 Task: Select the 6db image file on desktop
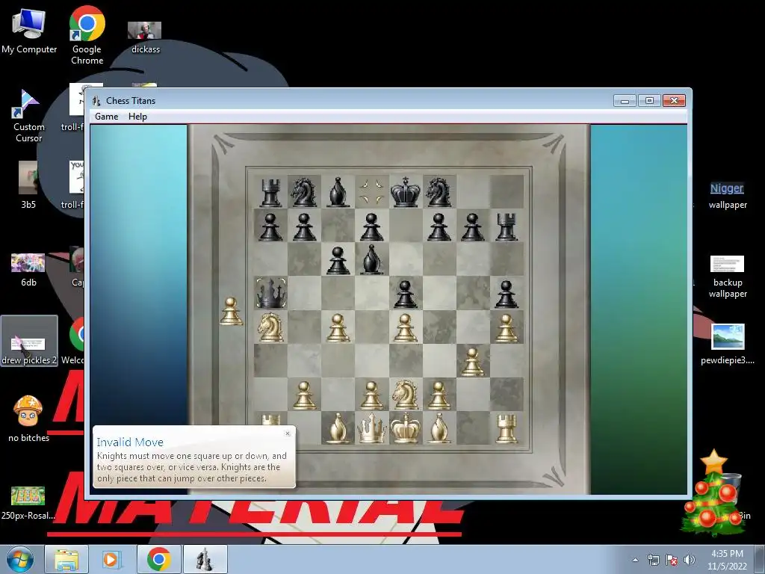[x=28, y=270]
